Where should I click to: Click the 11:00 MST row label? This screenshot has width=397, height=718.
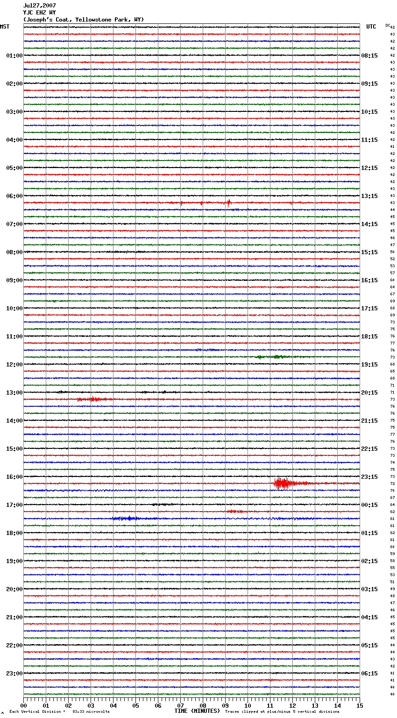[x=14, y=337]
